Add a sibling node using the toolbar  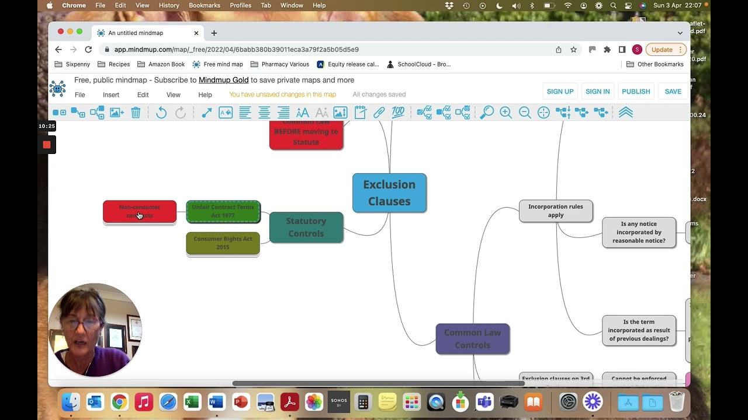point(59,113)
